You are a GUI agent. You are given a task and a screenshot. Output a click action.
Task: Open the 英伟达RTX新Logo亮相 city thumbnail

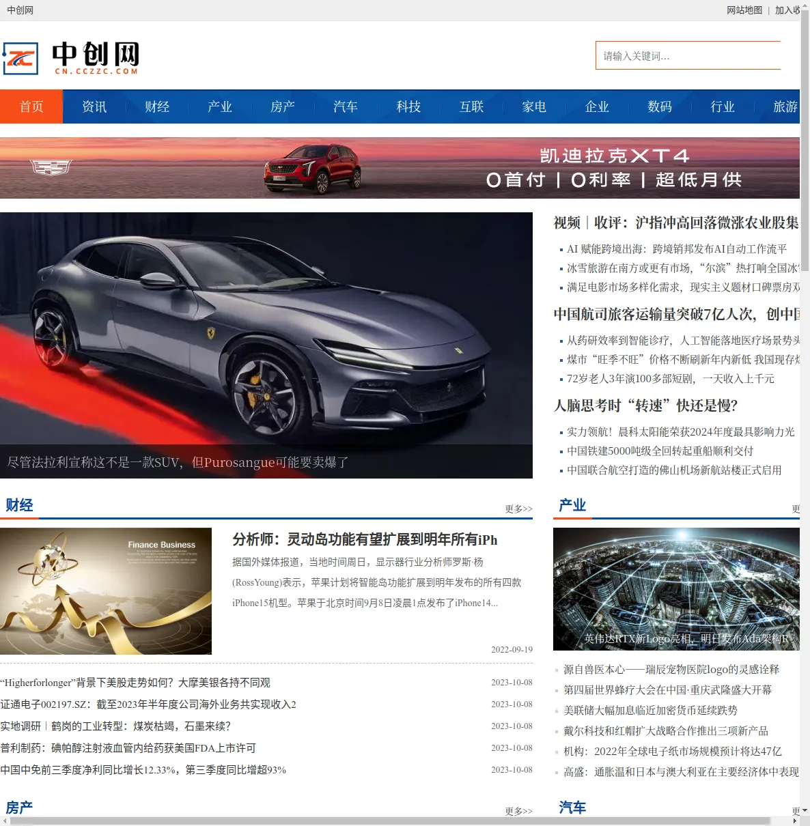(676, 589)
